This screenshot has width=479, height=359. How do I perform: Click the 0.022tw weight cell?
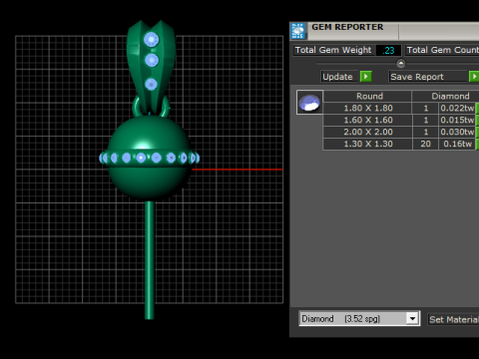coord(457,108)
